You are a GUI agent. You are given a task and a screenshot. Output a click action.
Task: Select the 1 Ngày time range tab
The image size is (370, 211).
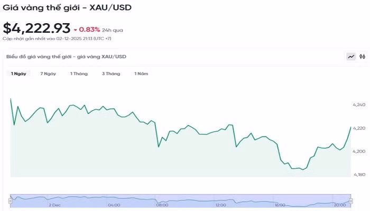18,74
